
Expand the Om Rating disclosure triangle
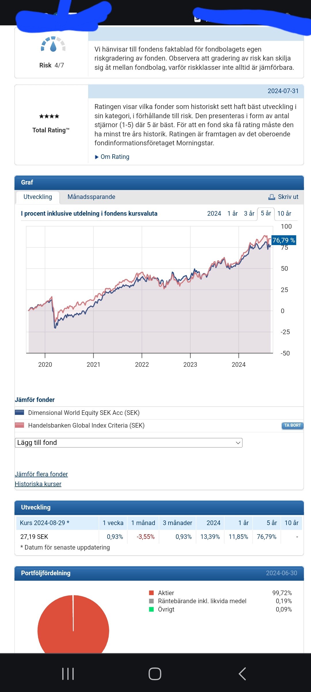[97, 157]
